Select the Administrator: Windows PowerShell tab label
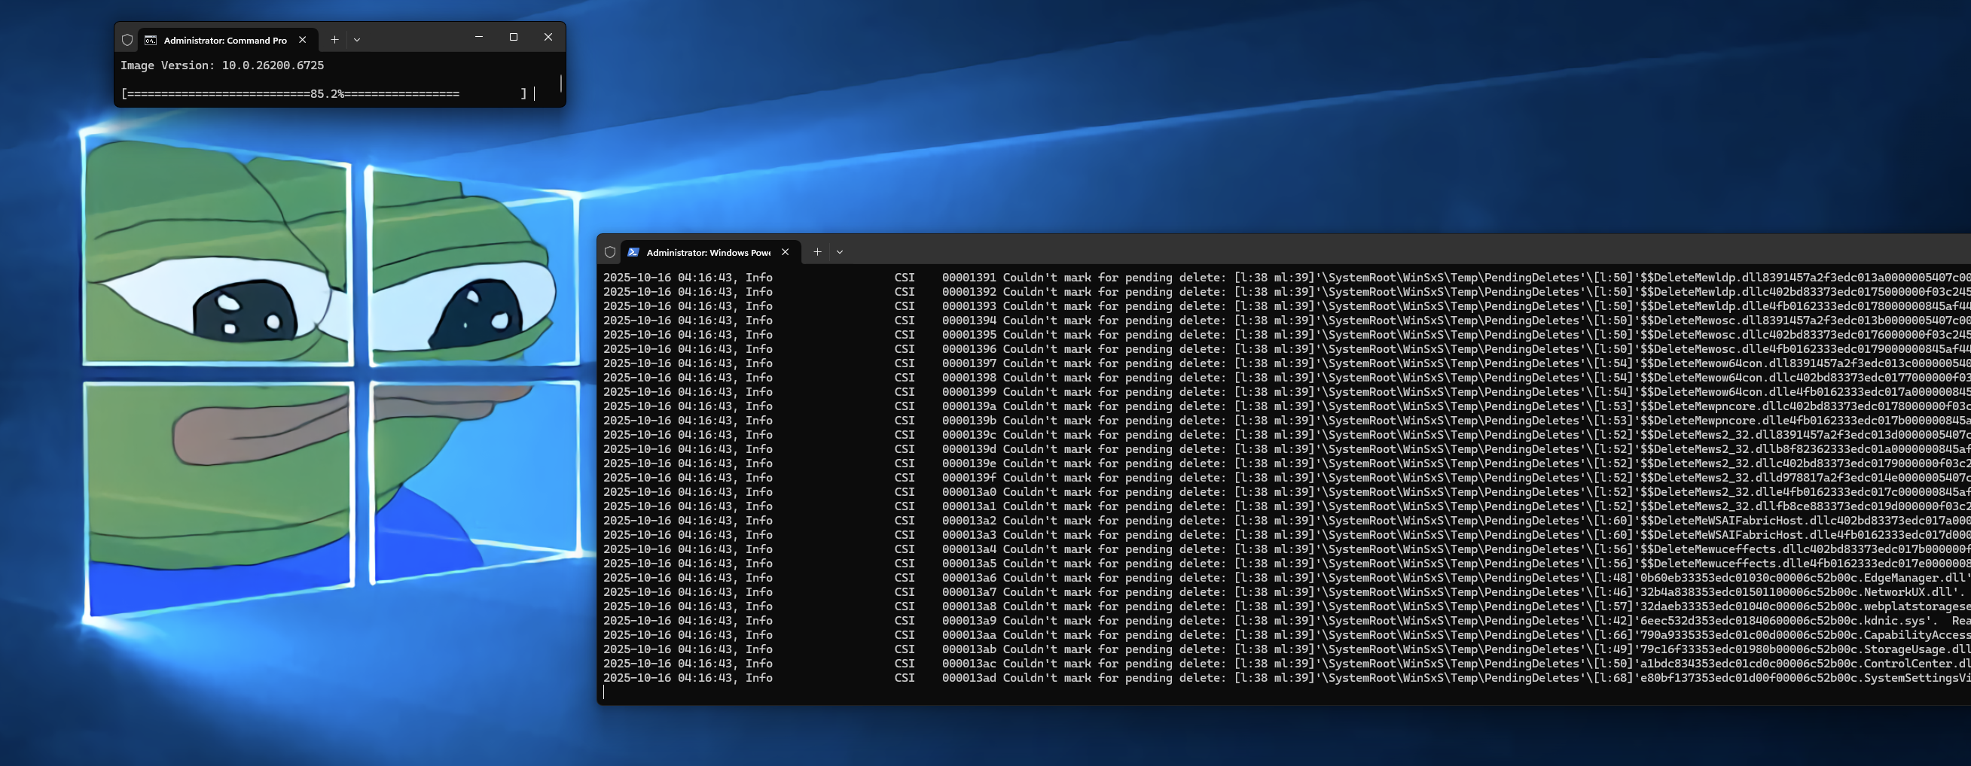This screenshot has height=766, width=1971. coord(708,253)
